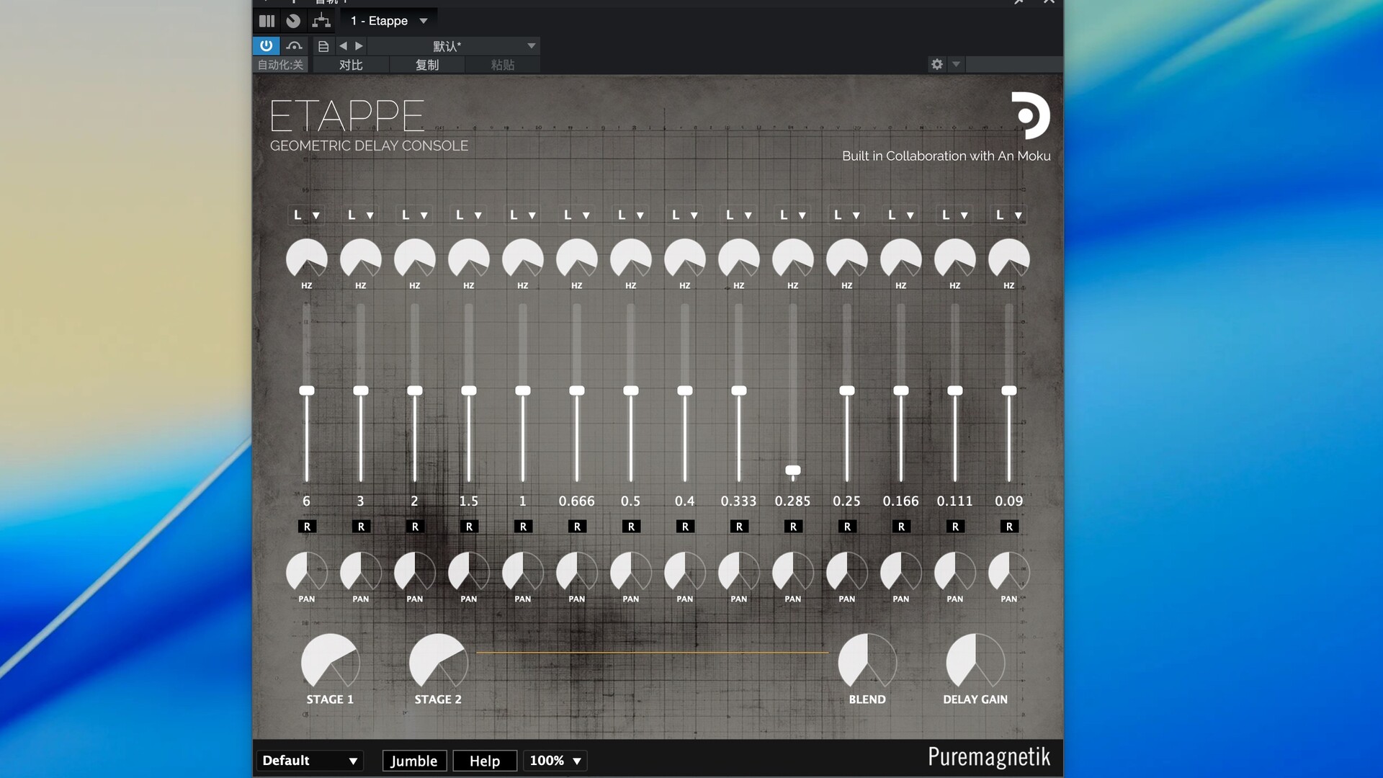1383x778 pixels.
Task: Select the 对比 compare tab
Action: click(x=351, y=65)
